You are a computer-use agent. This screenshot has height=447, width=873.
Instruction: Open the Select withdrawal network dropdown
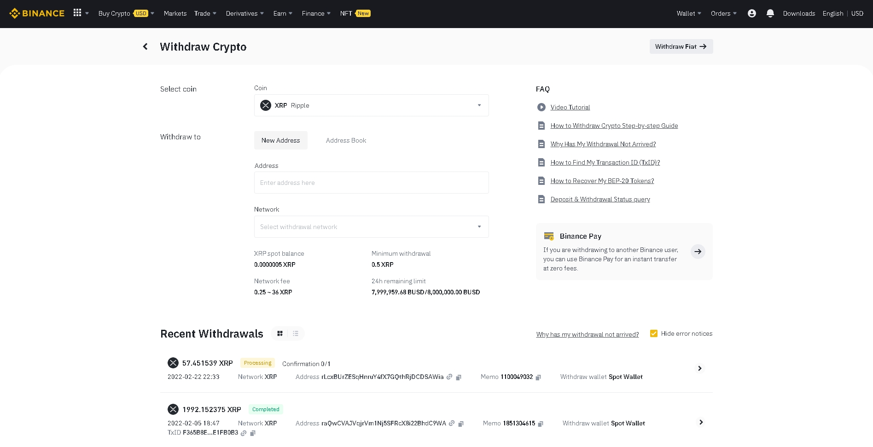pos(372,227)
